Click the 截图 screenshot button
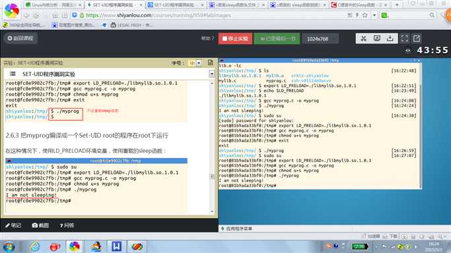The width and height of the screenshot is (451, 253). [40, 225]
